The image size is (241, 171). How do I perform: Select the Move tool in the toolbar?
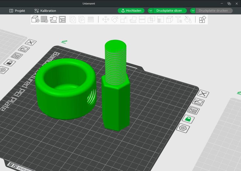pos(106,20)
